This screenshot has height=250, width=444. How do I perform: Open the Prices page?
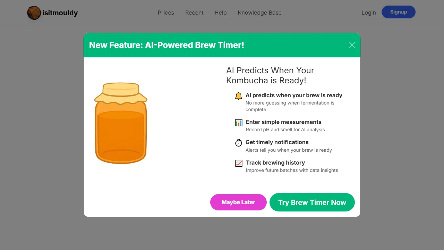pos(166,13)
